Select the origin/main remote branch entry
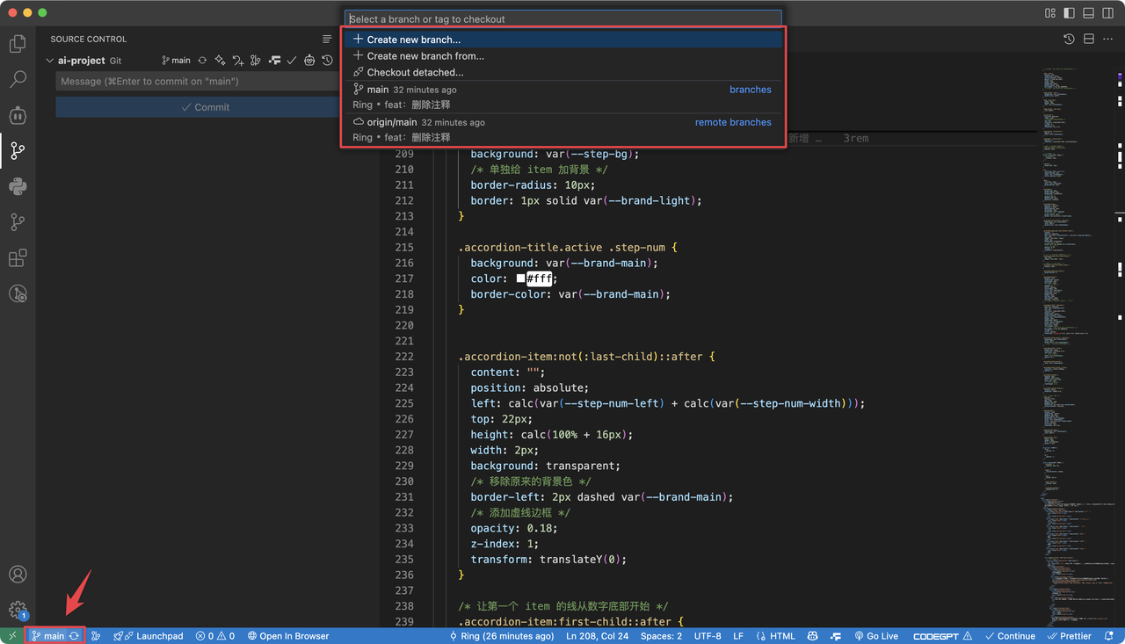Screen dimensions: 1125x644 pyautogui.click(x=562, y=130)
